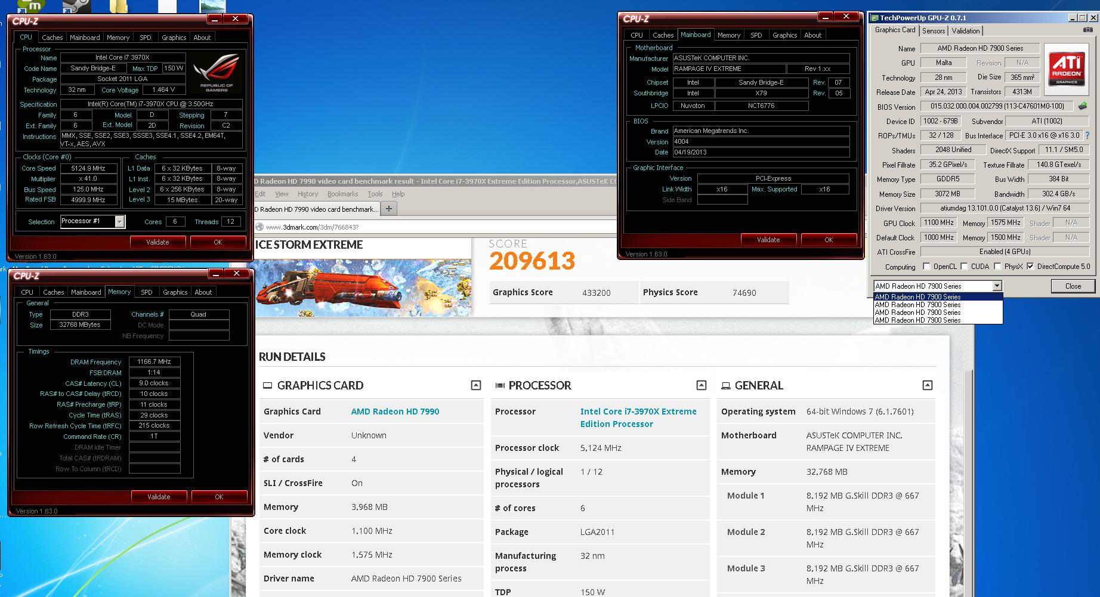Click the new tab plus button in browser

tap(389, 209)
